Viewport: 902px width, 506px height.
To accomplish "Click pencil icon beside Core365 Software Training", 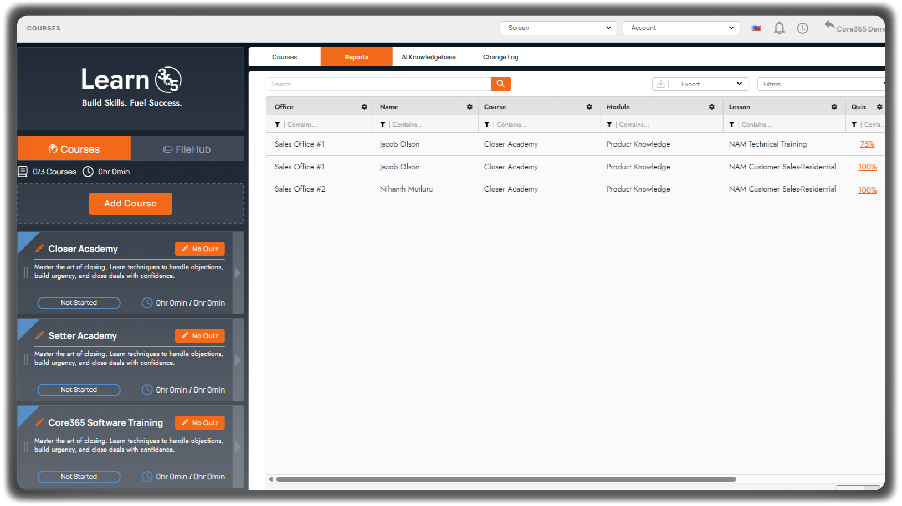I will point(40,422).
